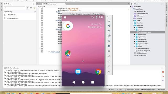Click the emulator volume up icon

point(109,26)
